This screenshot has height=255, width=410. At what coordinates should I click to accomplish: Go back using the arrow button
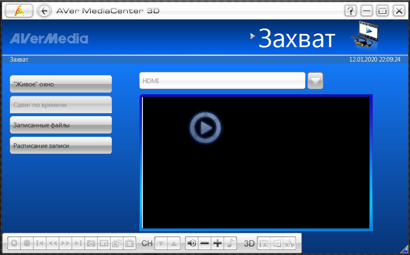click(44, 11)
